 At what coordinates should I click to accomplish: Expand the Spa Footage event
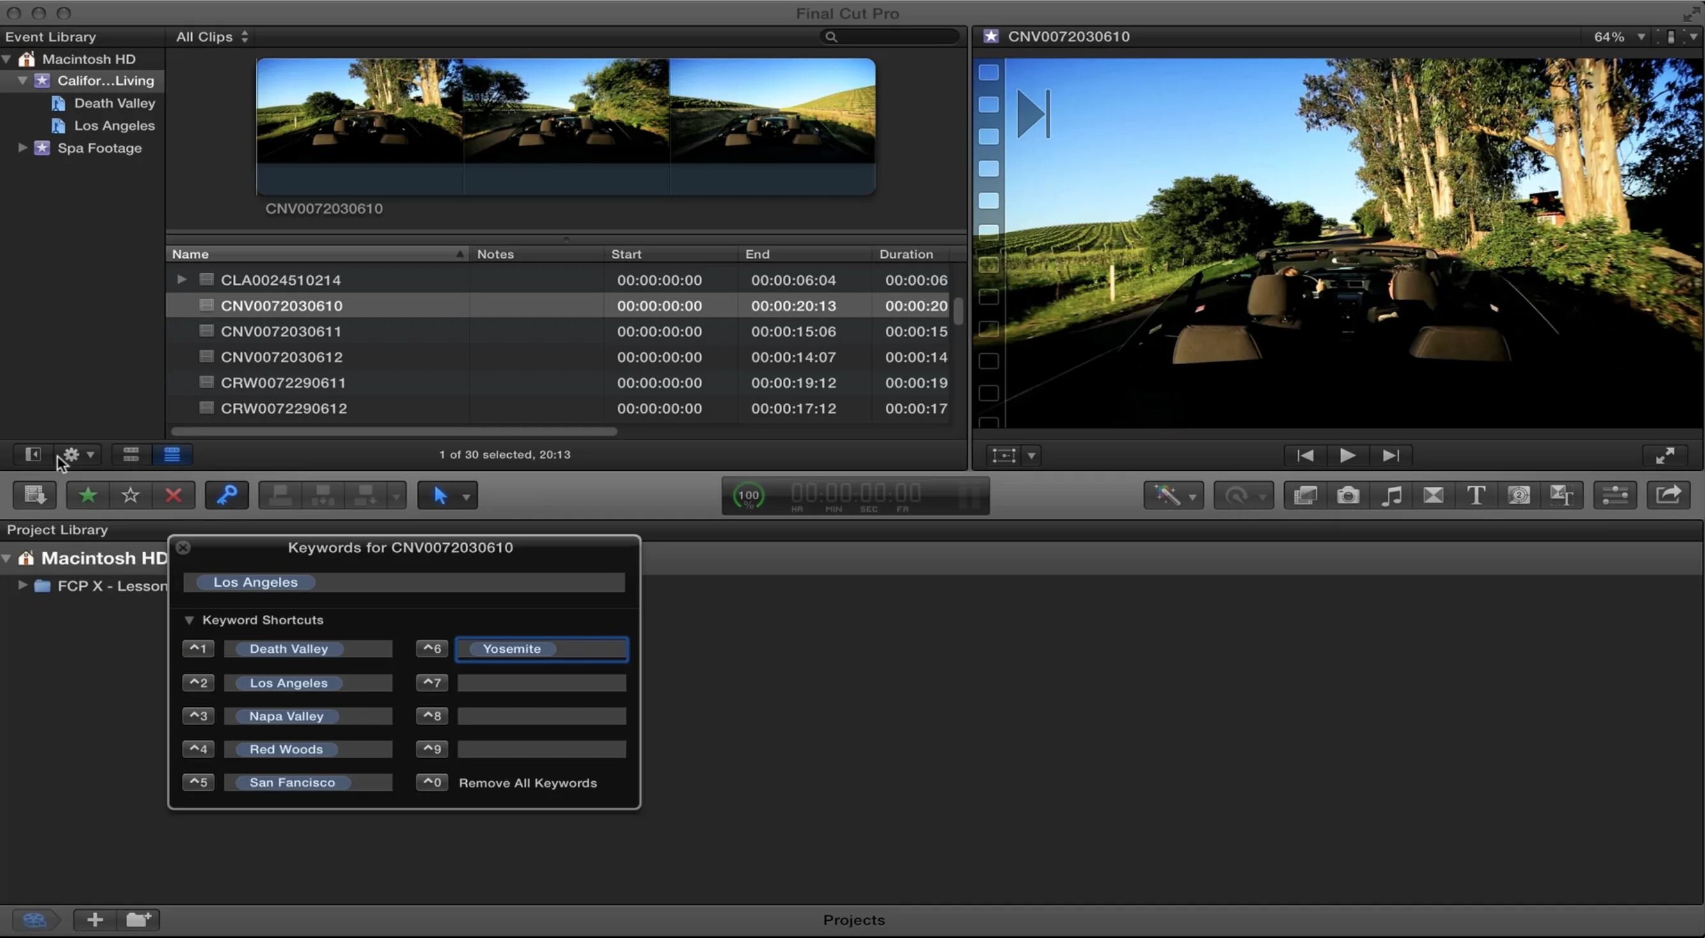tap(22, 148)
